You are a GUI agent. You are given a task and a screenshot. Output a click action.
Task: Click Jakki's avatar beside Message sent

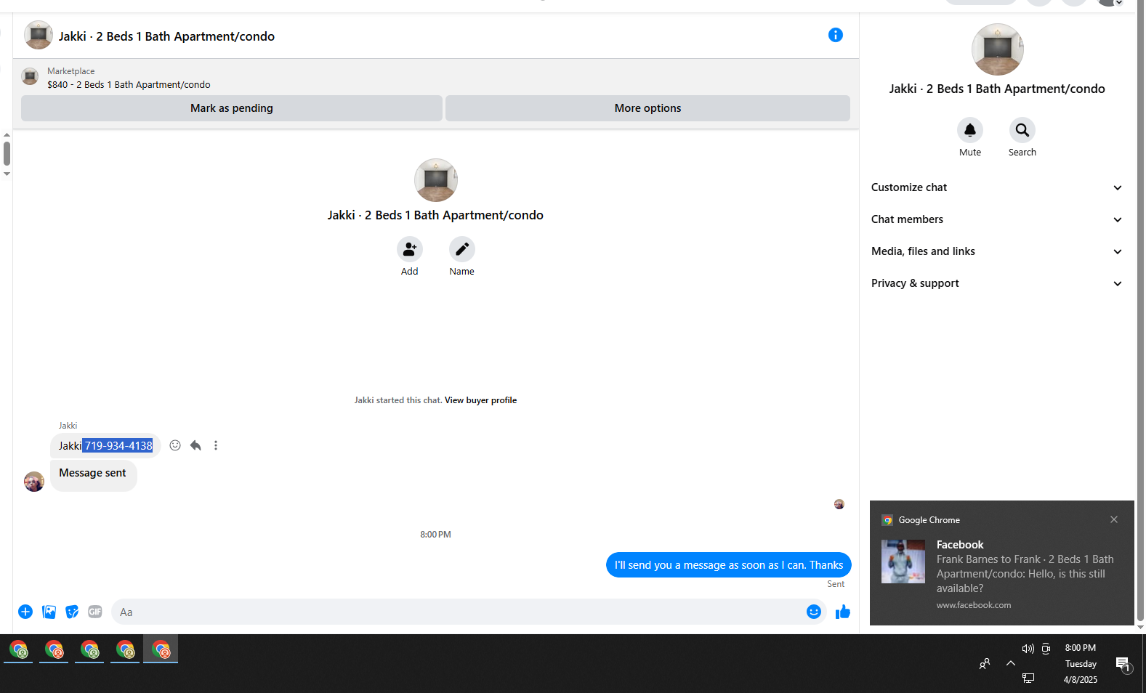tap(34, 482)
